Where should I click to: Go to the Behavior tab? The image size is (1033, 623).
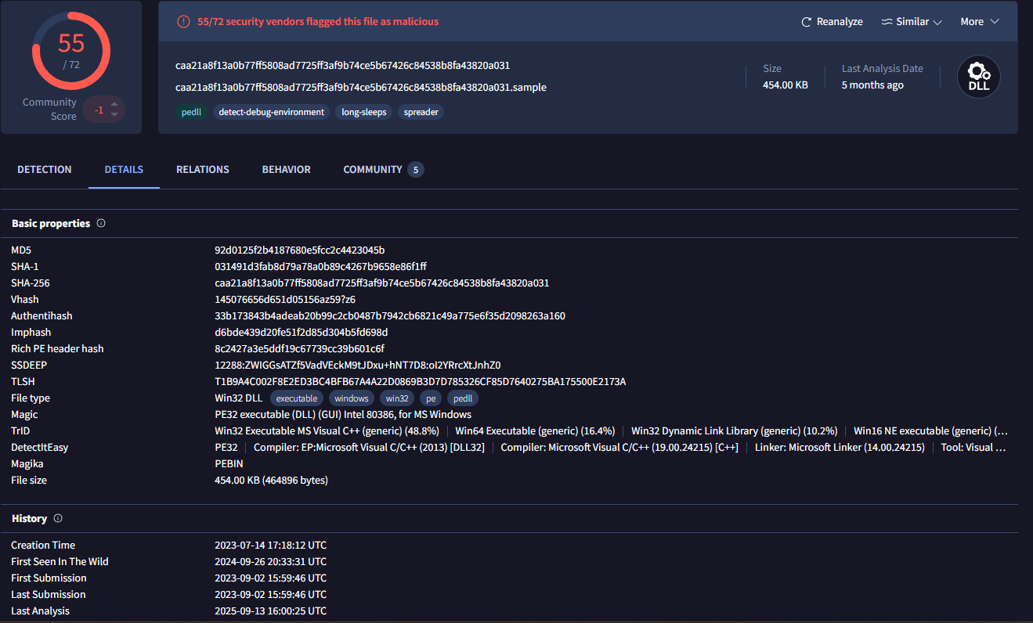[287, 169]
